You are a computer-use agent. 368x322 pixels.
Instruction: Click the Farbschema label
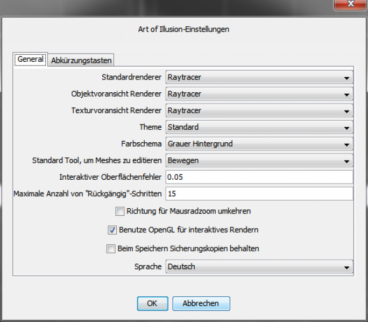pos(141,143)
